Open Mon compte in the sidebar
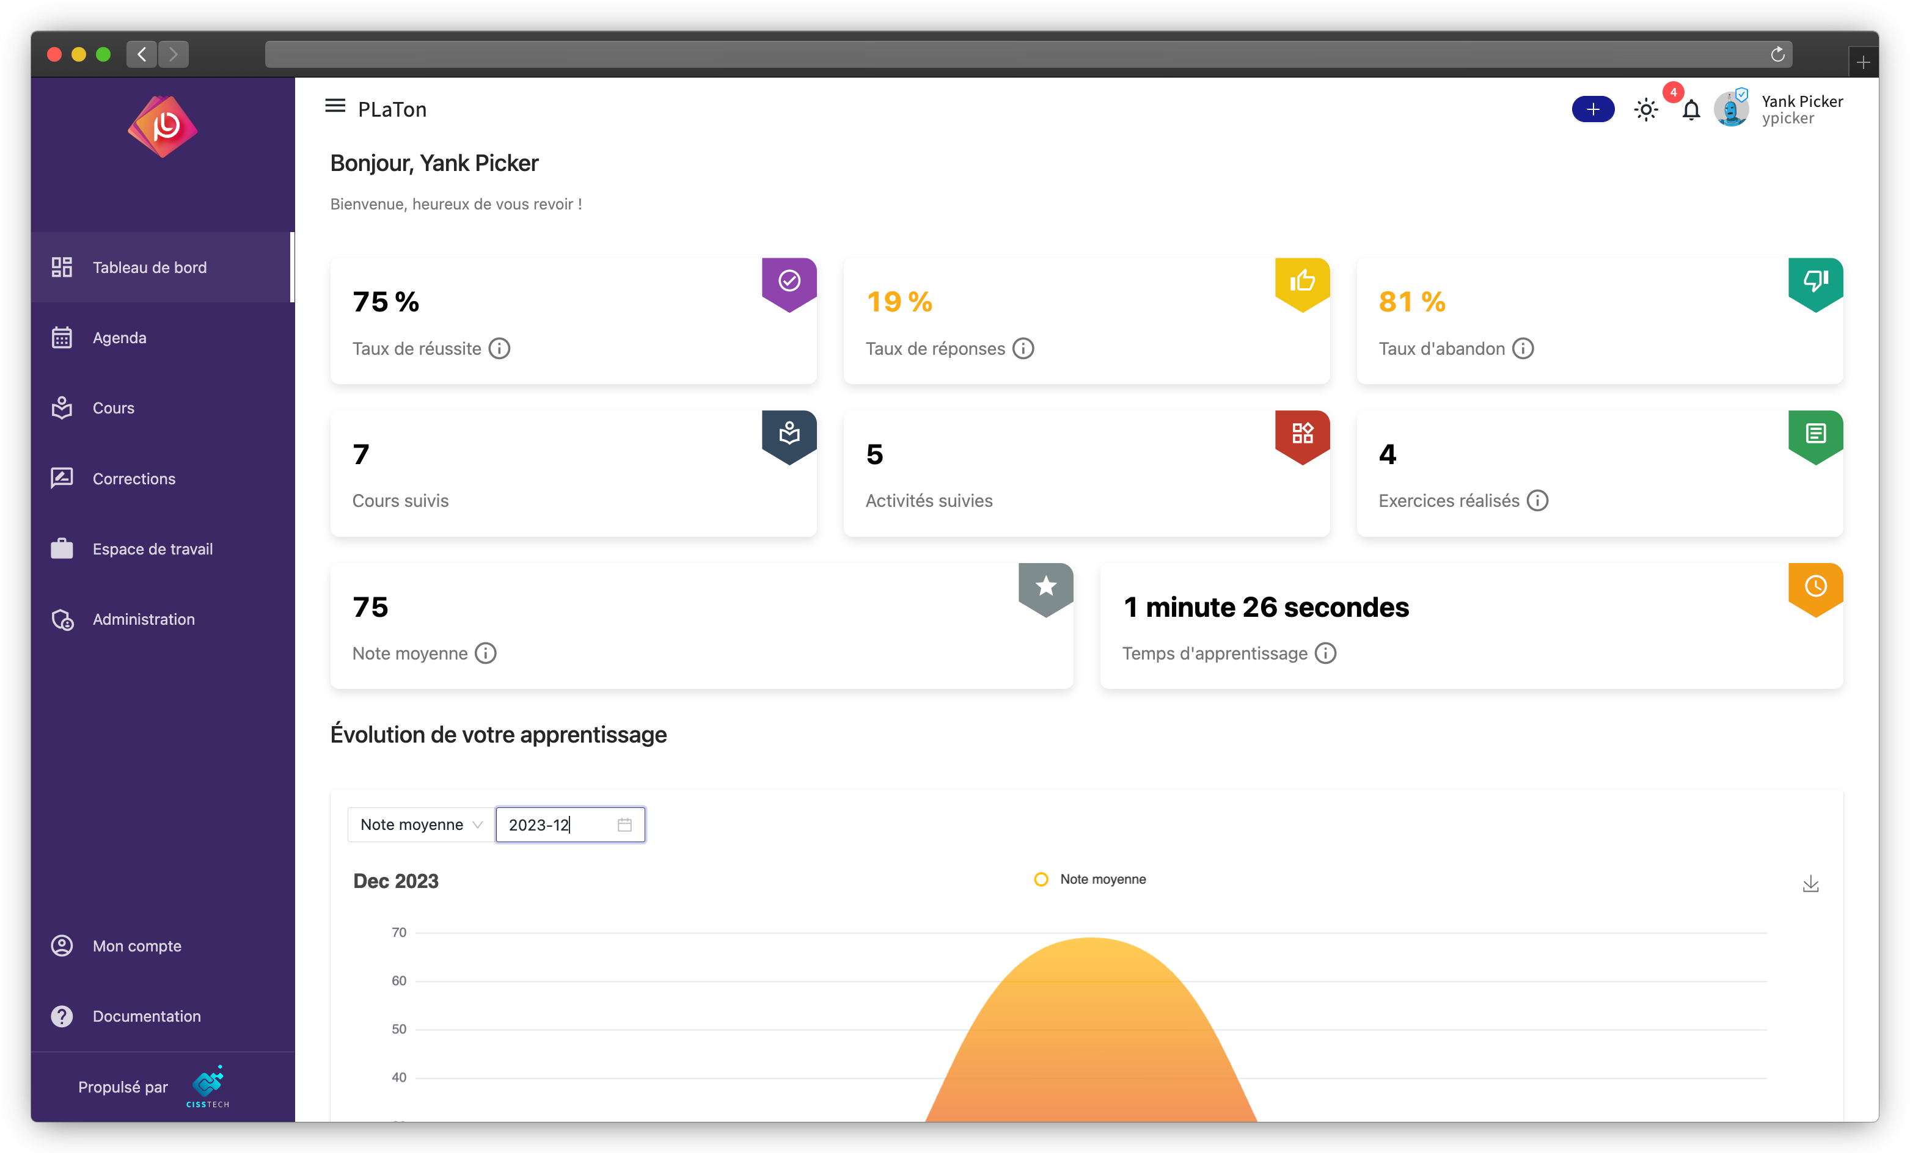The height and width of the screenshot is (1153, 1910). (x=161, y=946)
